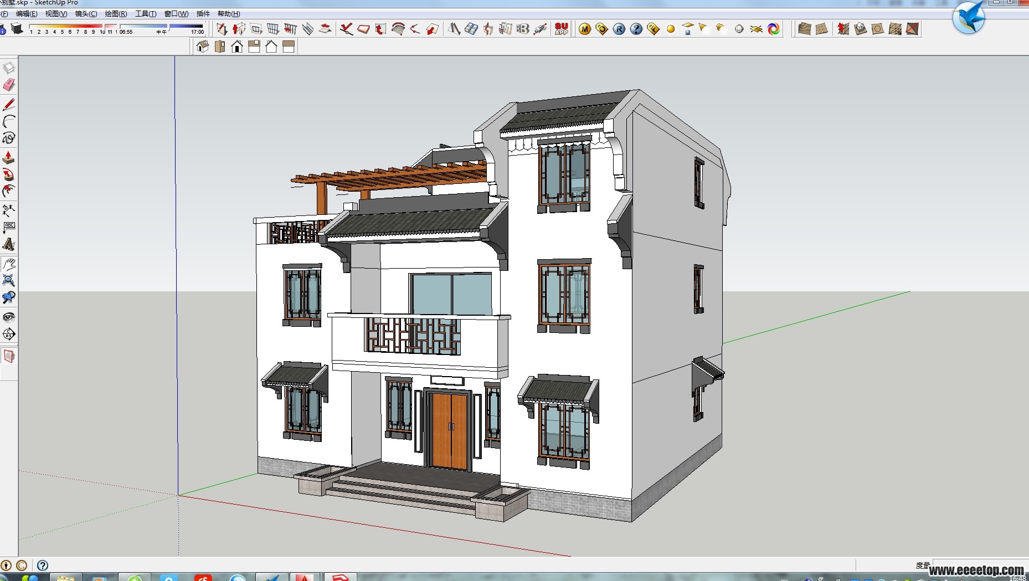The width and height of the screenshot is (1029, 581).
Task: Select the Text label tool
Action: point(9,227)
